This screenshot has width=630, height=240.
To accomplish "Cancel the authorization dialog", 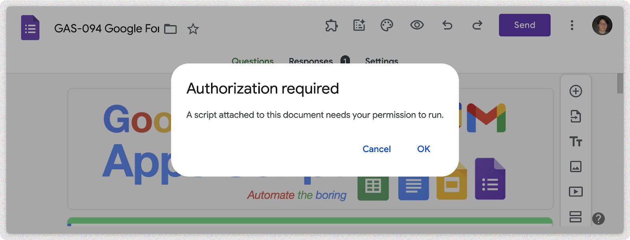I will tap(376, 149).
